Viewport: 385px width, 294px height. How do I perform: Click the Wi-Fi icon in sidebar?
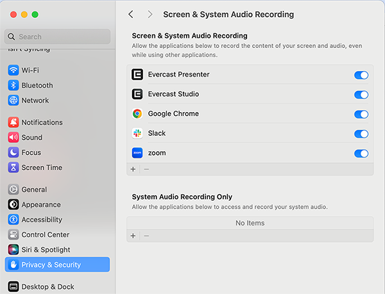pyautogui.click(x=13, y=70)
